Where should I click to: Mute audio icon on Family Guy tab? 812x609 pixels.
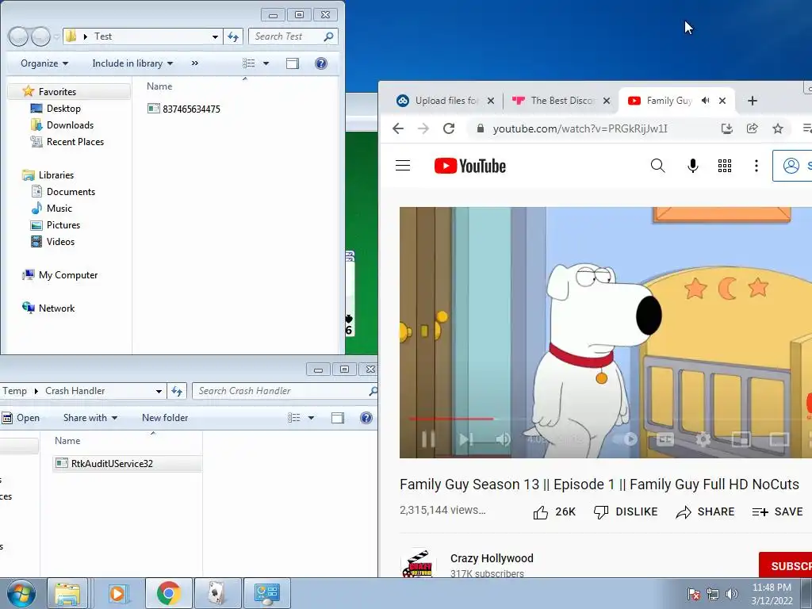pyautogui.click(x=705, y=101)
